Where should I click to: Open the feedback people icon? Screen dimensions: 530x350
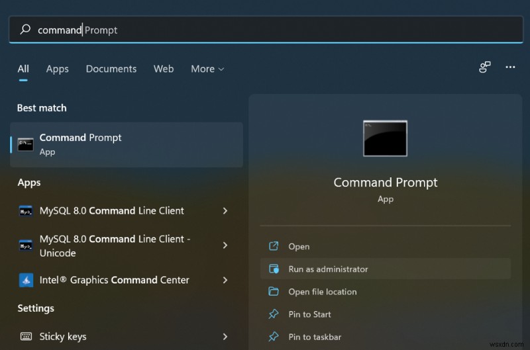(x=484, y=67)
